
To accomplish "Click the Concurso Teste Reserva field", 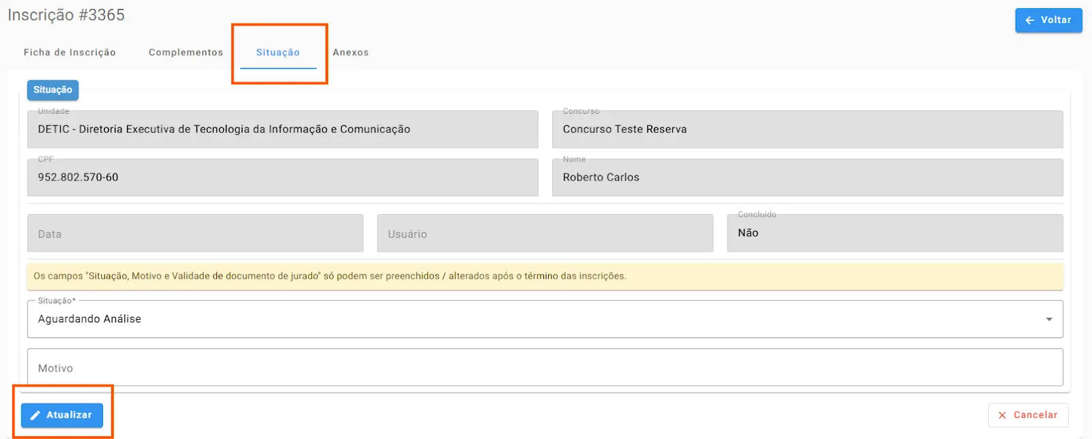I will click(x=807, y=130).
